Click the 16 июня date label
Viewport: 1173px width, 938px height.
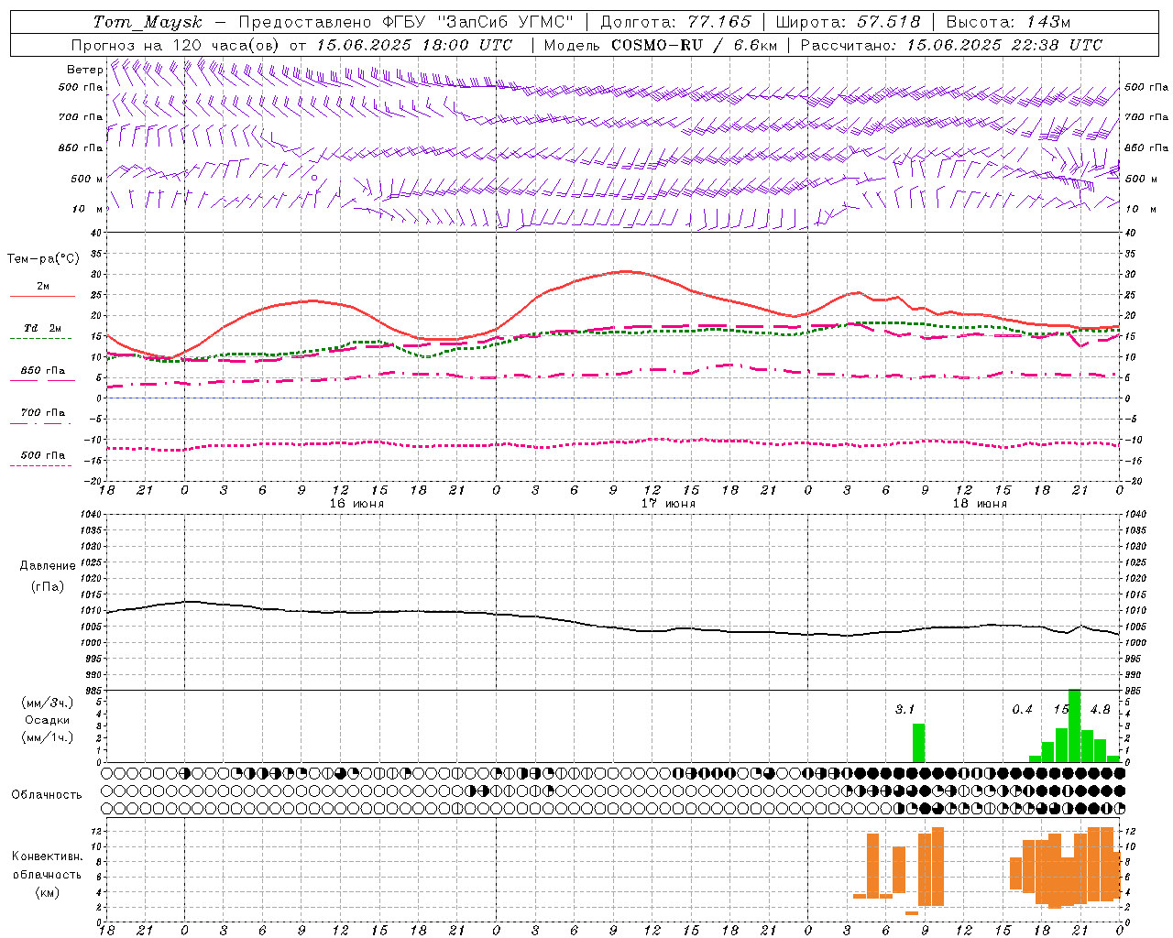(x=356, y=504)
